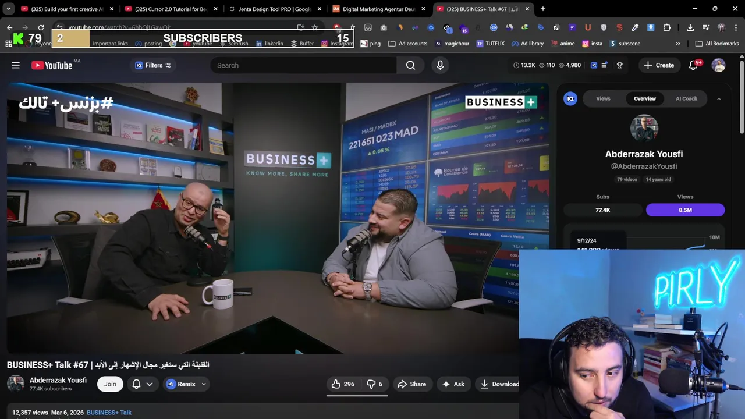The width and height of the screenshot is (745, 419).
Task: Open the Ad library bookmark
Action: click(x=527, y=44)
